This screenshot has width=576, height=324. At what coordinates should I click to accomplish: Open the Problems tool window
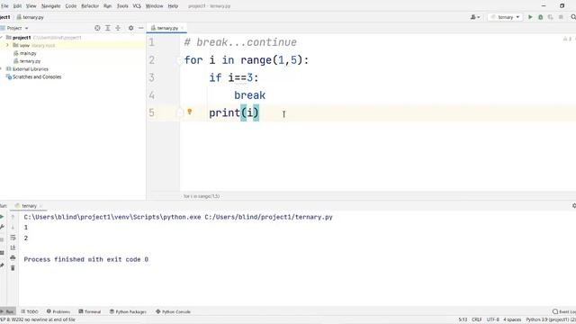click(x=58, y=311)
